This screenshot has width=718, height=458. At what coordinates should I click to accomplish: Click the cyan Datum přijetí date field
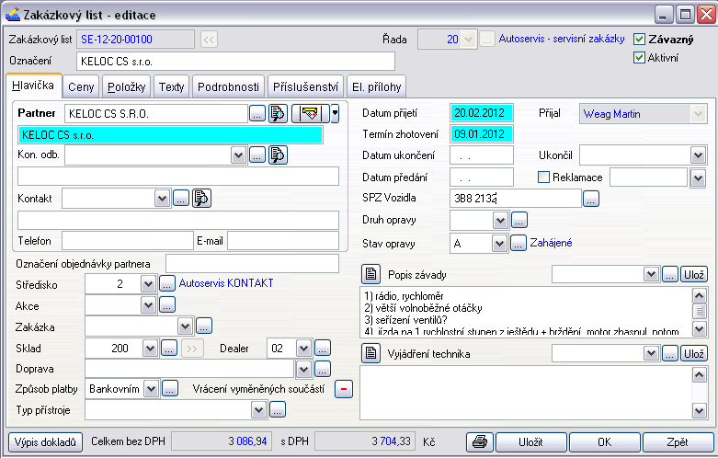click(482, 113)
